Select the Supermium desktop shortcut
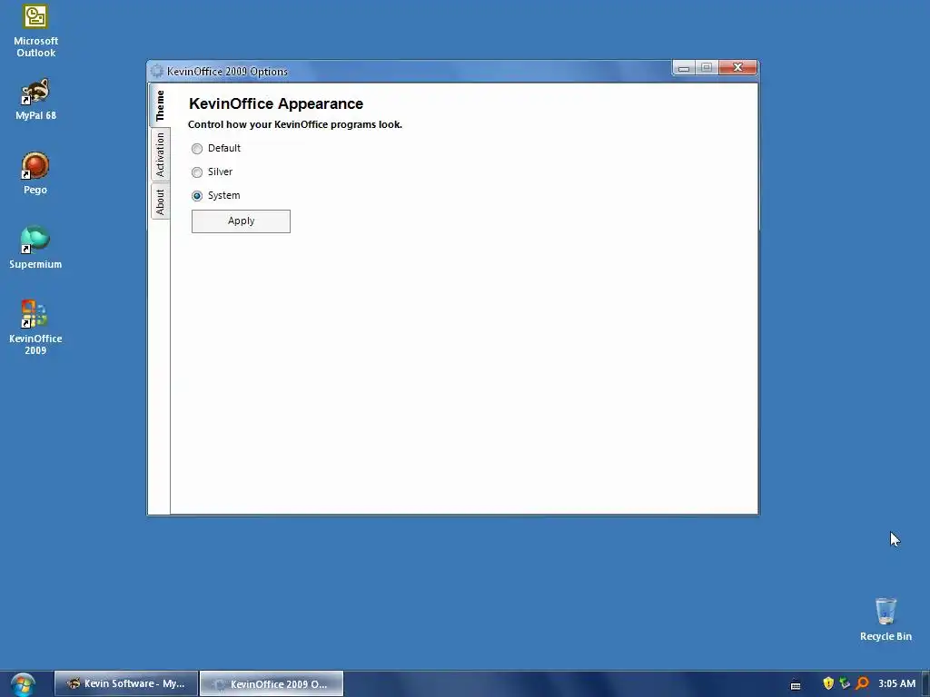 click(35, 248)
